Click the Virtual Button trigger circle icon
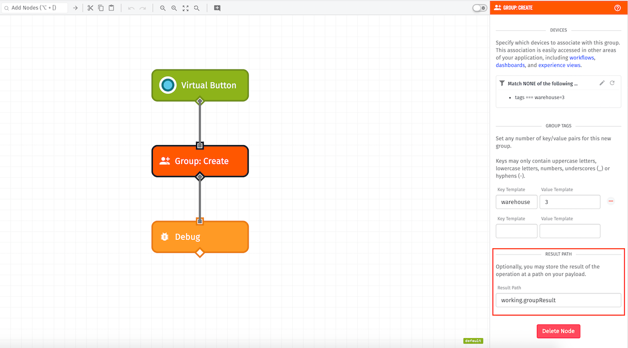The image size is (628, 348). (x=167, y=85)
